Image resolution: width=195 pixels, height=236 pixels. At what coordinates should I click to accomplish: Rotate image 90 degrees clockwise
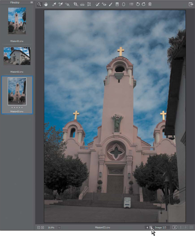tap(144, 4)
